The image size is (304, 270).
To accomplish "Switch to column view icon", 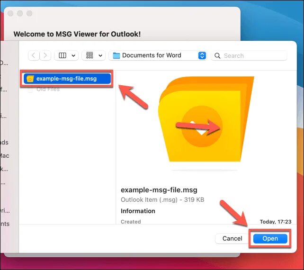I will (63, 55).
